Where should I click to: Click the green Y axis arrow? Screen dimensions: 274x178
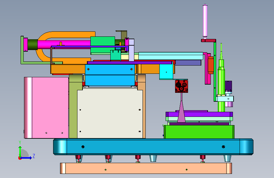[20, 151]
